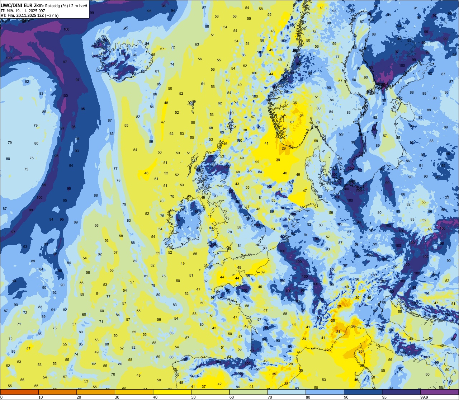Click the valid time "VT: Fim. 20.11.2025 12Z"
The image size is (459, 400).
[x=22, y=15]
